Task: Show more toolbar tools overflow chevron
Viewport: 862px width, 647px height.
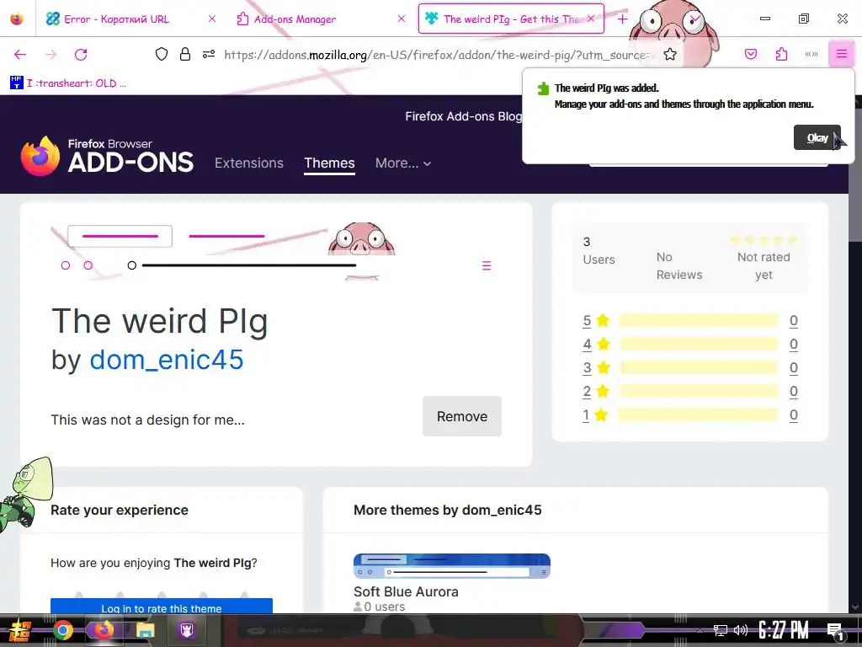Action: (811, 54)
